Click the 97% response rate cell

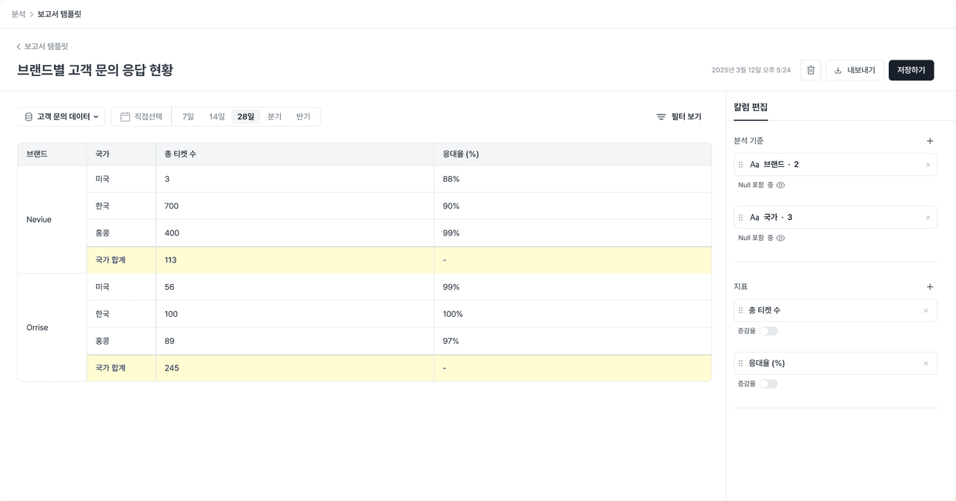(573, 341)
